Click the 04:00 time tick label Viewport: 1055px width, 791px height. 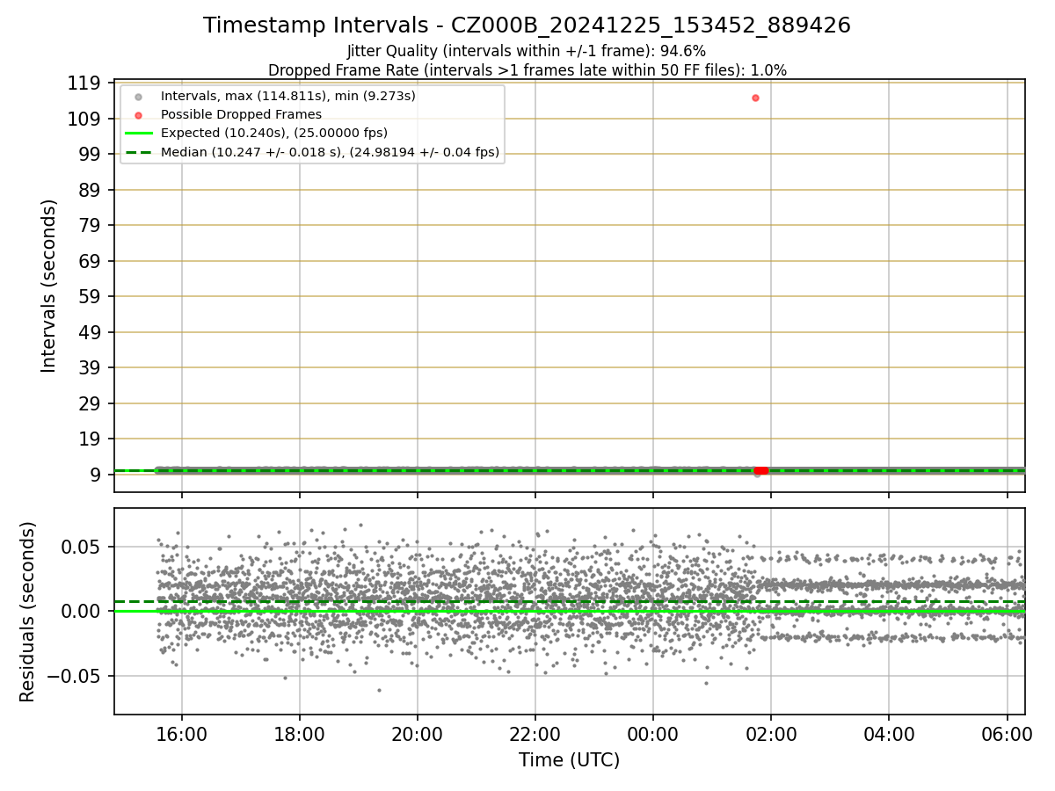[x=889, y=734]
